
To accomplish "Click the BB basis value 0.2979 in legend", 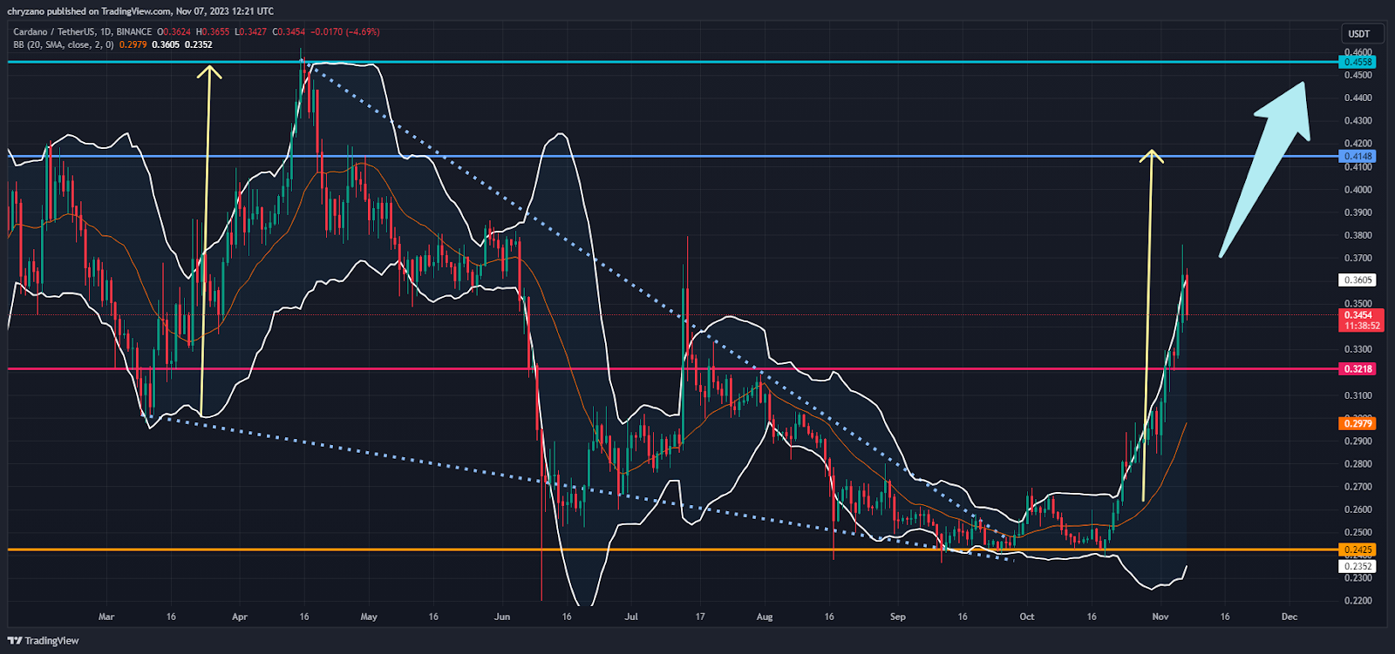I will [133, 44].
